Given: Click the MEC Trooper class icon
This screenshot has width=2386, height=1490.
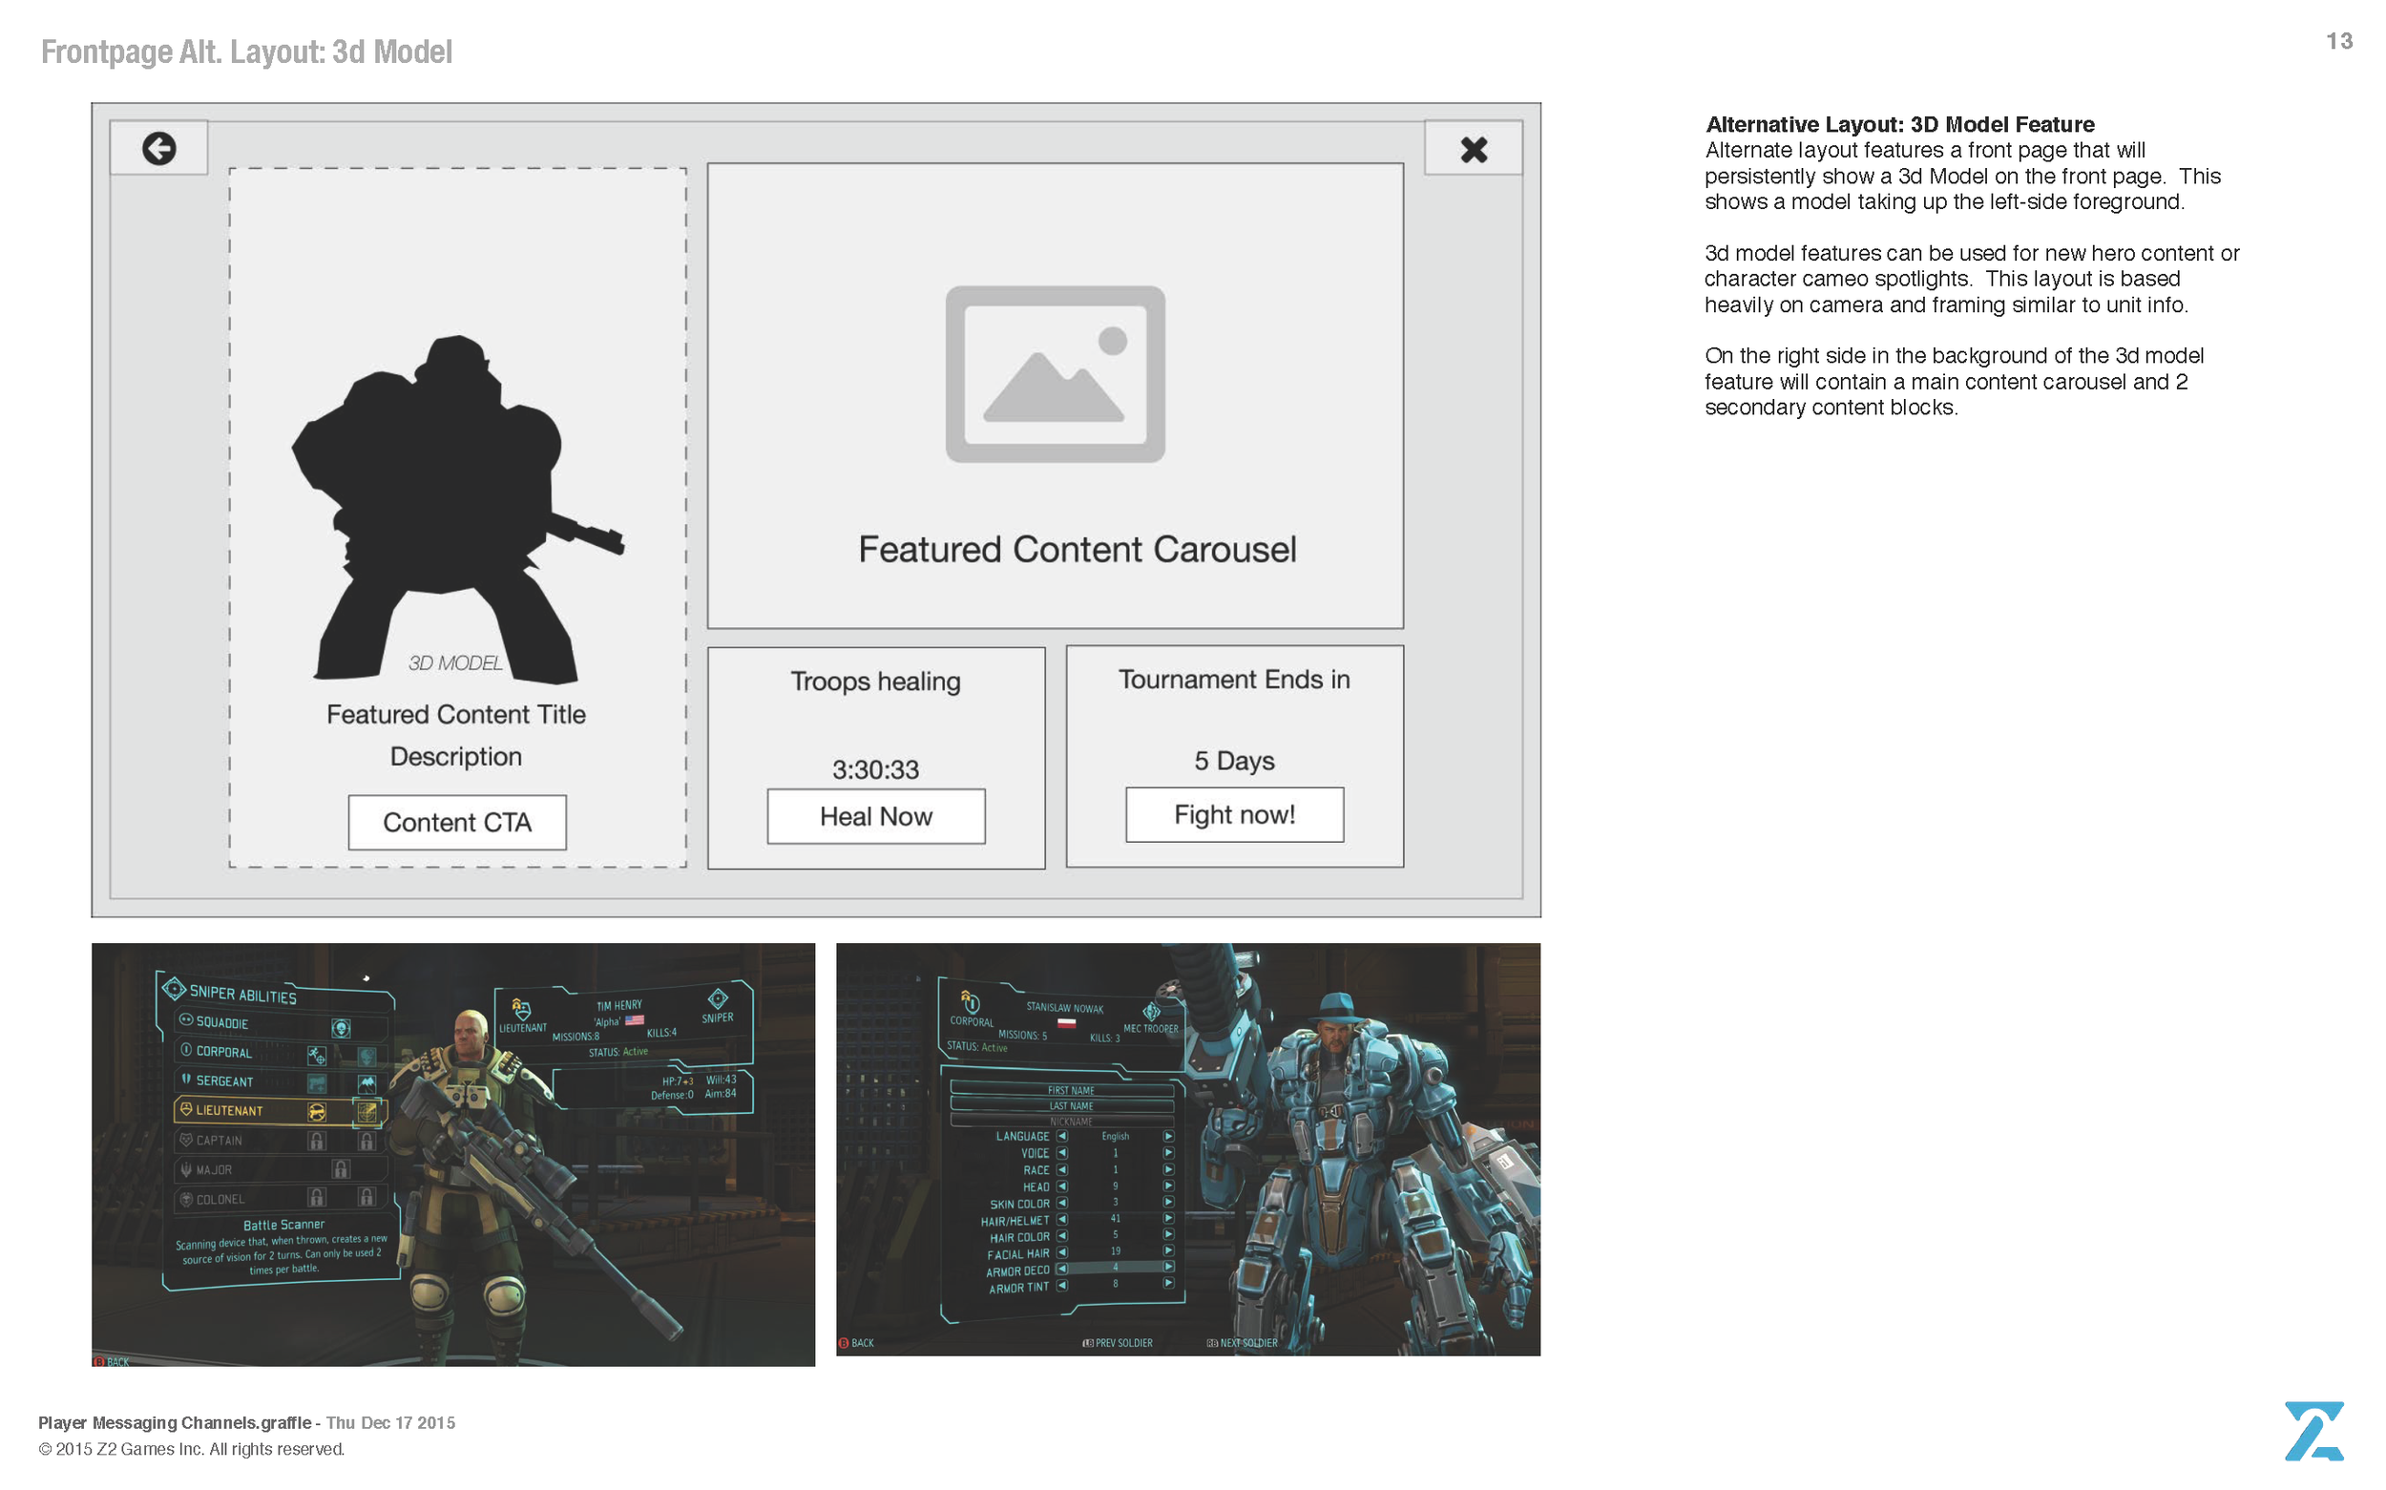Looking at the screenshot, I should click(1150, 1012).
